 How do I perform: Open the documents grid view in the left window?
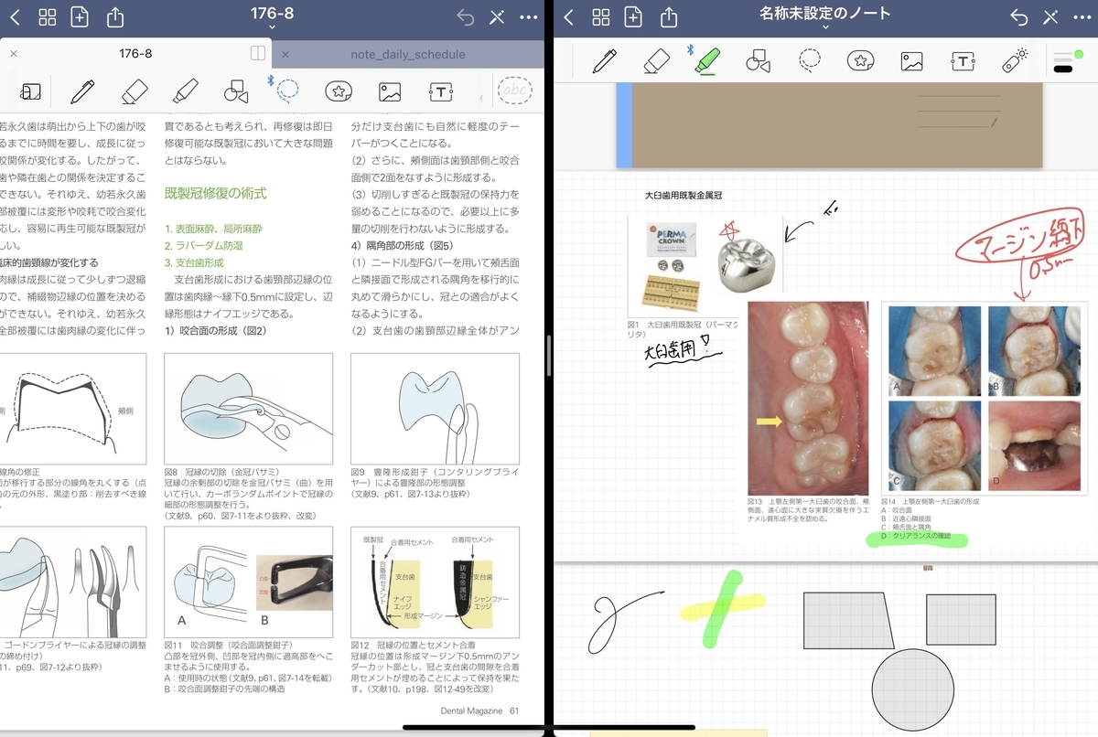(x=47, y=17)
